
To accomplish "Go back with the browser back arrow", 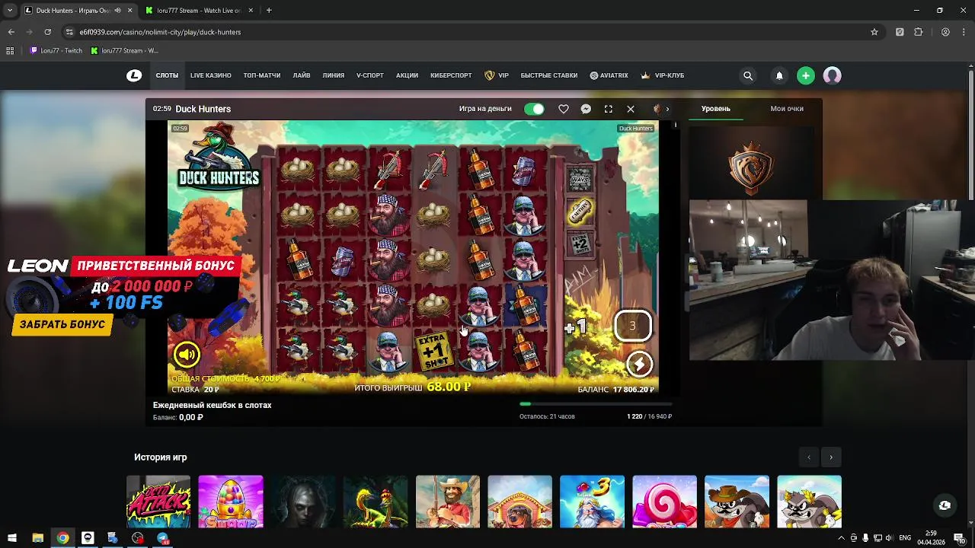I will [11, 32].
